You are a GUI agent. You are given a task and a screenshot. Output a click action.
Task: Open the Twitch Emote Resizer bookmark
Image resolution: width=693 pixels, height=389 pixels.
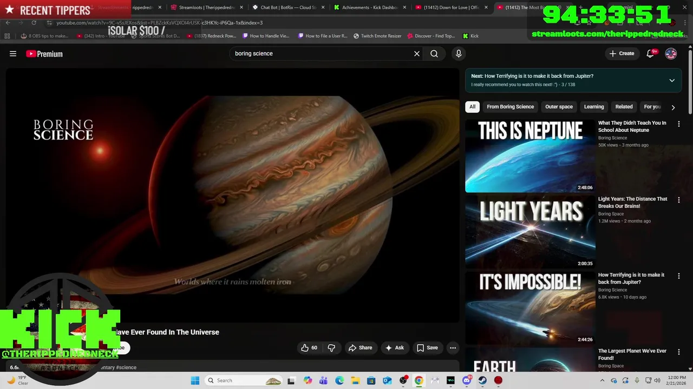point(377,36)
